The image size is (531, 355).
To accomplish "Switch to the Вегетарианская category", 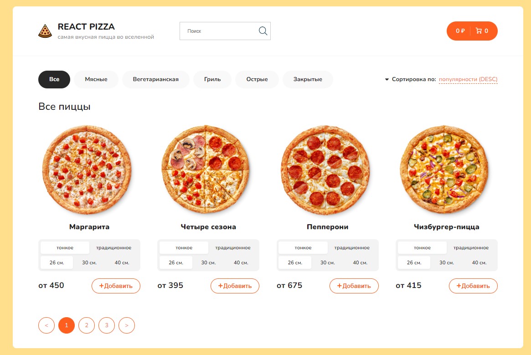I will [156, 79].
